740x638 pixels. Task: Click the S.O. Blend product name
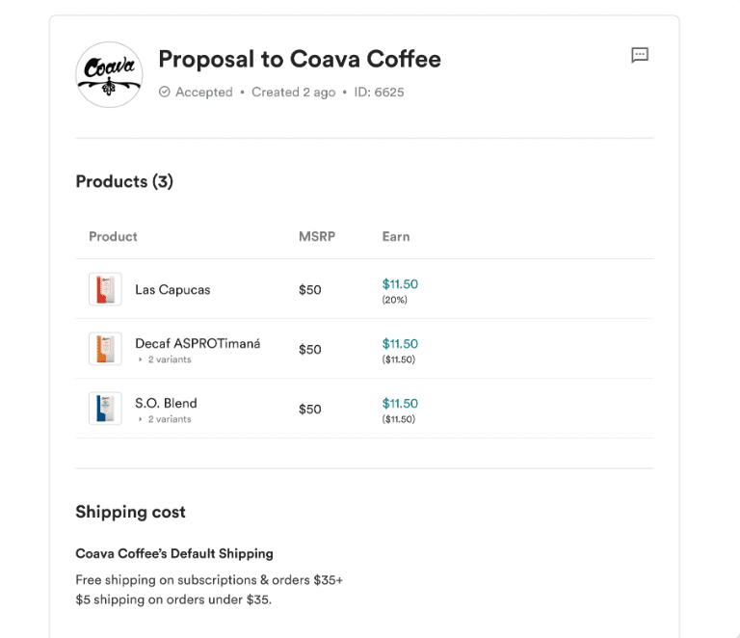pyautogui.click(x=166, y=403)
